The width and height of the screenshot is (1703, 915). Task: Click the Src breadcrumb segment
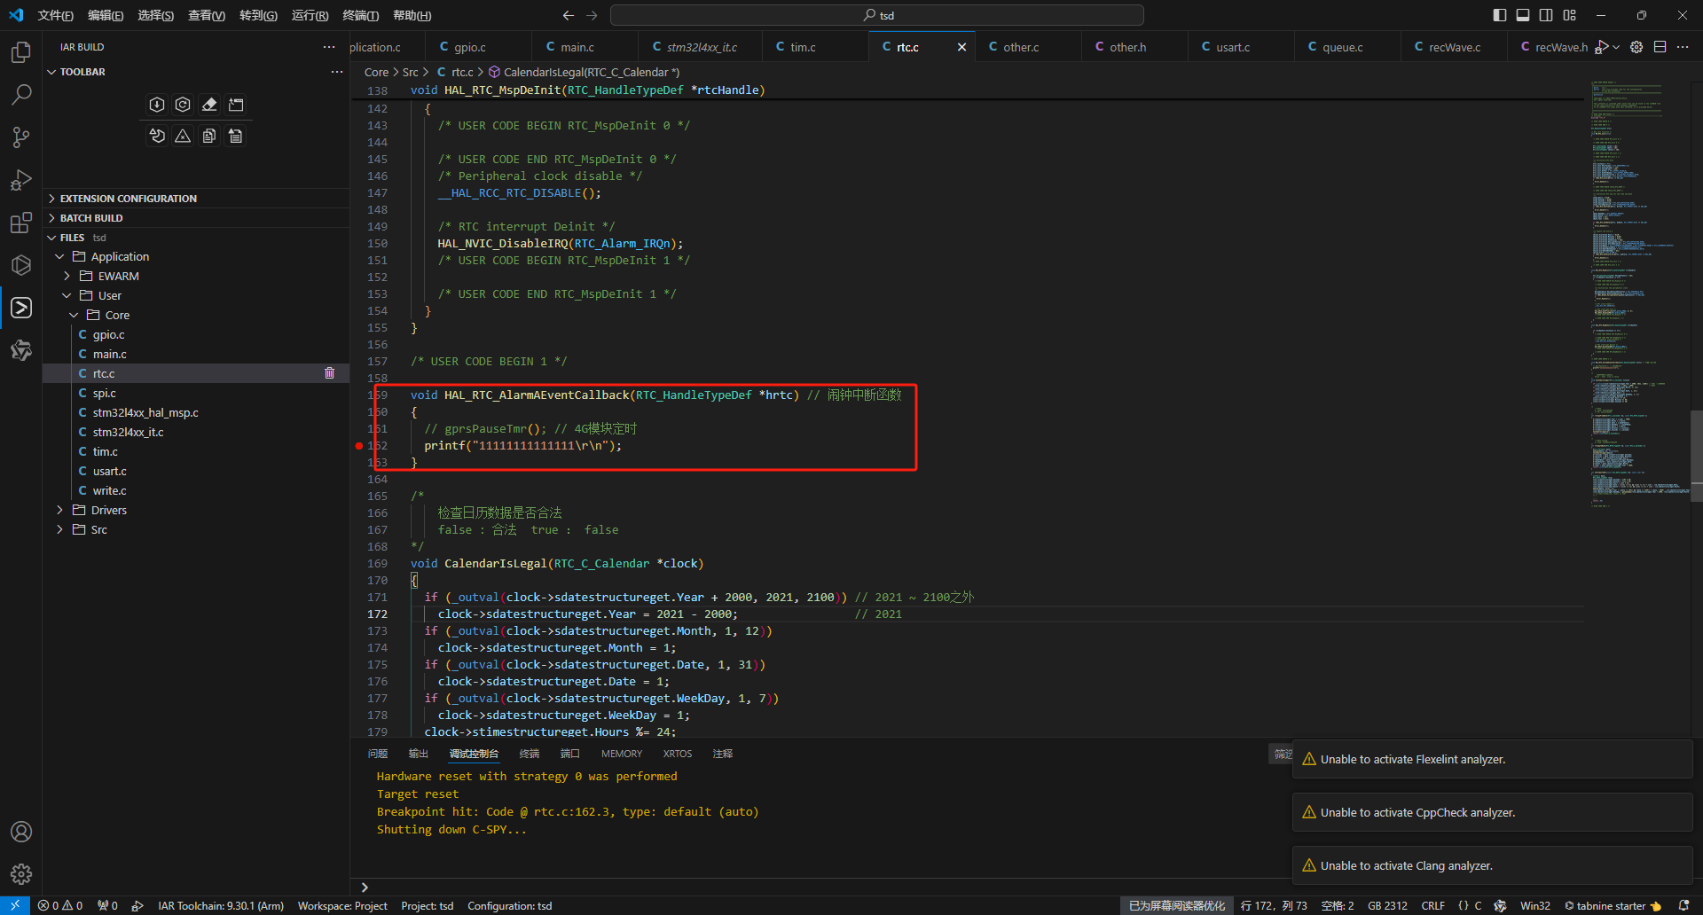(410, 72)
